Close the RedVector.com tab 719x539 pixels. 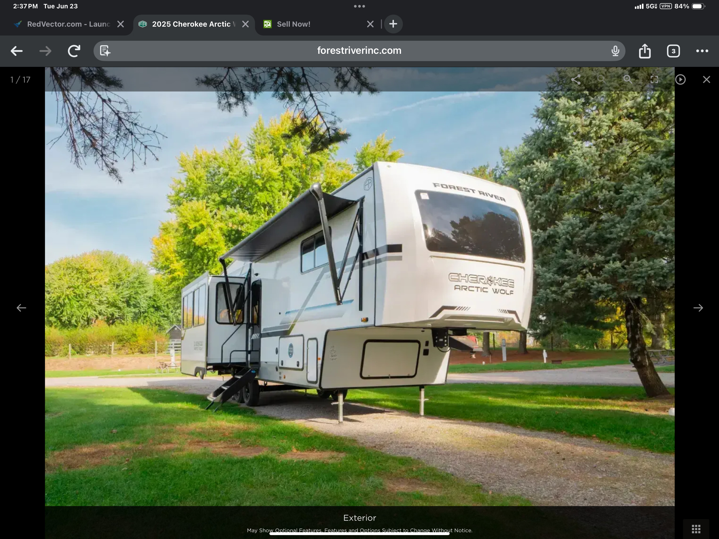pos(121,24)
